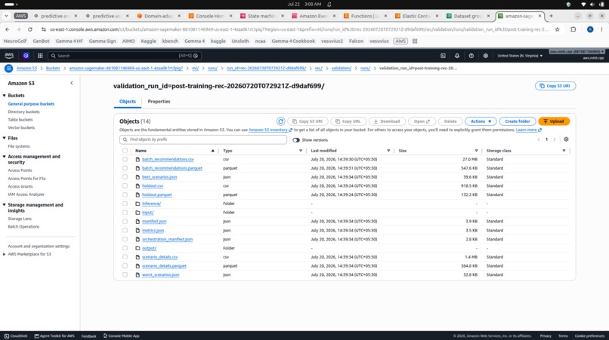Viewport: 609px width, 340px height.
Task: Open the Chrome profile avatar
Action: point(590,29)
